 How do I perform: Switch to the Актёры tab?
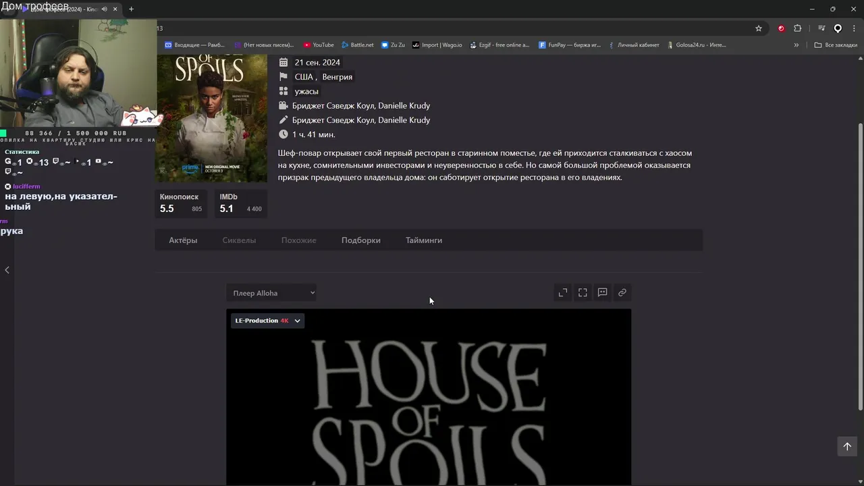pos(183,240)
